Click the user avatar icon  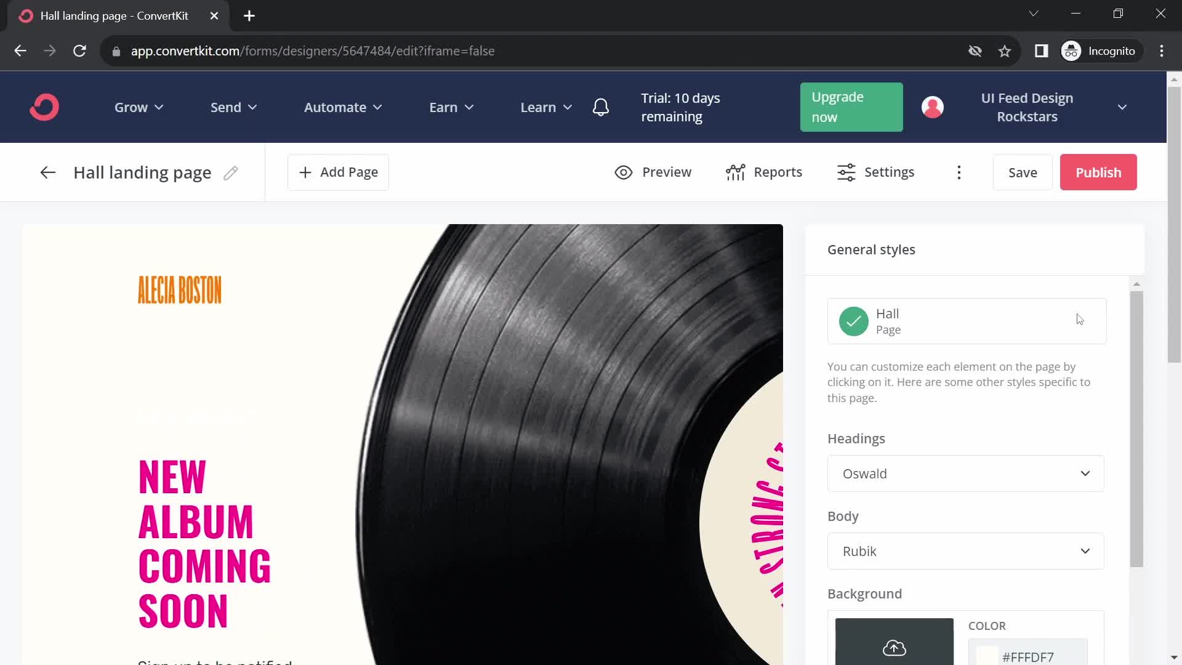click(933, 107)
